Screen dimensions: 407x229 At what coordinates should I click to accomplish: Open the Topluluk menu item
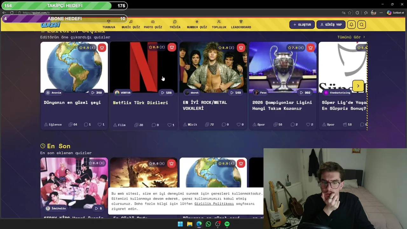(219, 24)
